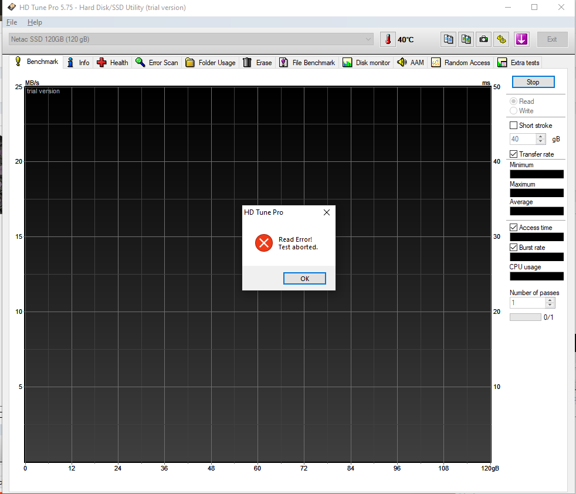Maximize the HD Tune Pro window

click(534, 8)
